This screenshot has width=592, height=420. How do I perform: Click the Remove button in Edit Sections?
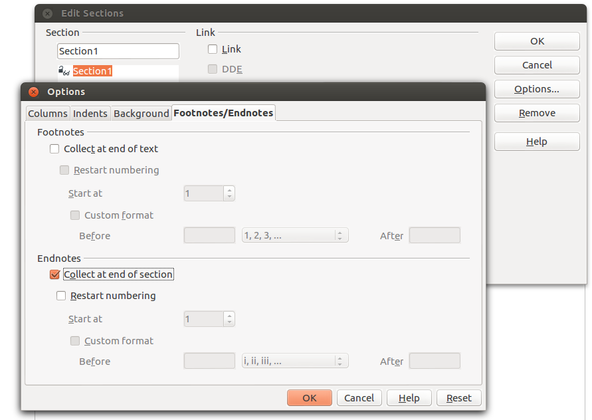pos(537,113)
